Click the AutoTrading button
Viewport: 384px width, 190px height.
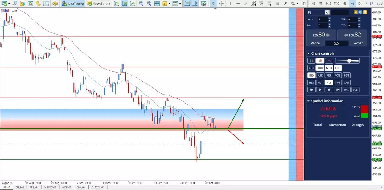[73, 4]
